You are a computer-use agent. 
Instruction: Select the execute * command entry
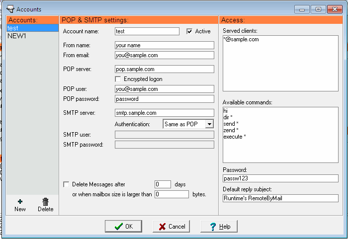(x=235, y=137)
